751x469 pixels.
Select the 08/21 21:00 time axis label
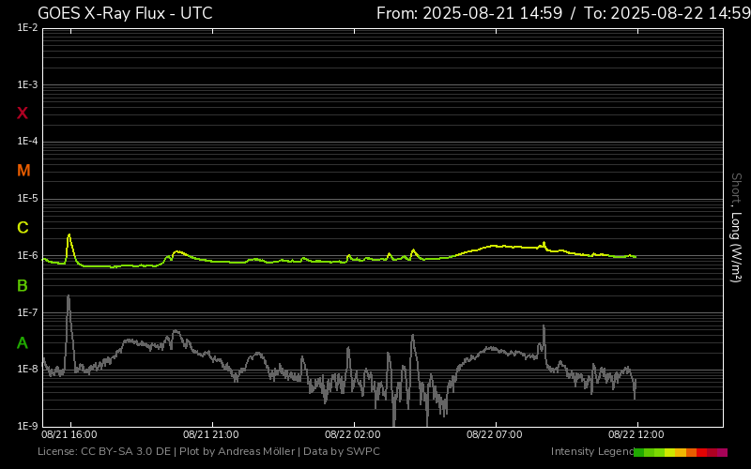pos(210,435)
